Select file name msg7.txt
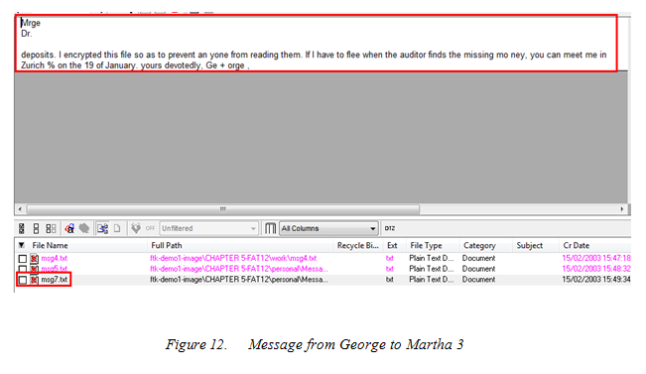This screenshot has height=374, width=646. pyautogui.click(x=54, y=280)
